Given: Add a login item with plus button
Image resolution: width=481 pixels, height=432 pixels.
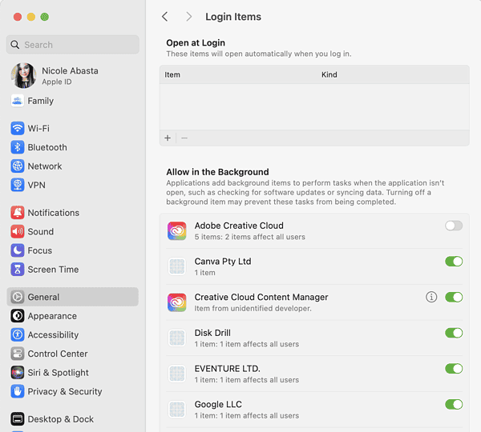Looking at the screenshot, I should (168, 138).
